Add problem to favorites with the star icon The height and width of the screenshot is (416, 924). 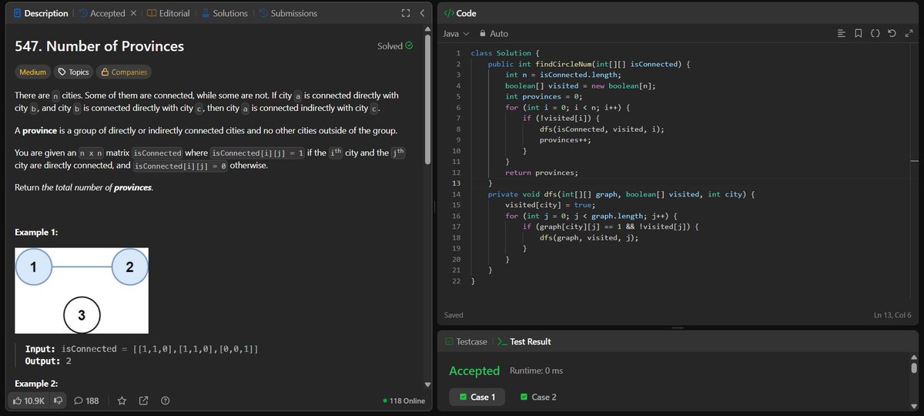click(x=122, y=401)
